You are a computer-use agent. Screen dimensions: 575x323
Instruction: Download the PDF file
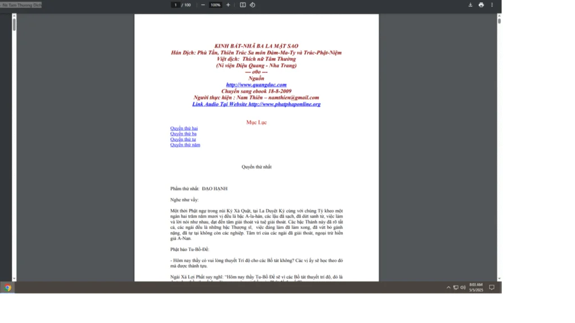coord(470,4)
